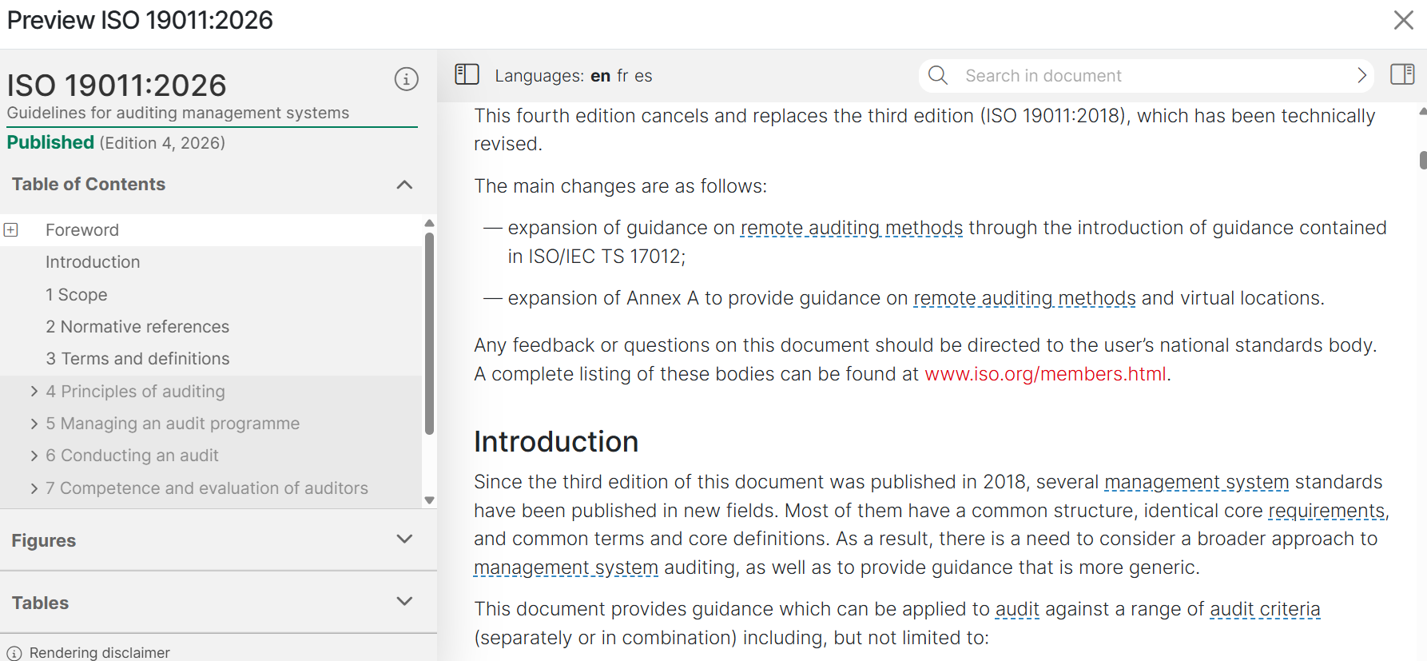Open 'remote auditing methods' link in Annex A line

1024,298
